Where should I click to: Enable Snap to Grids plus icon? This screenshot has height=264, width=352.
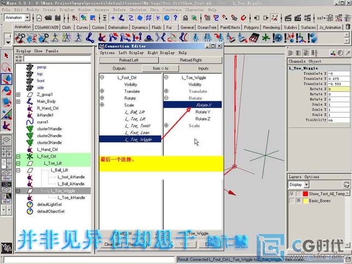[x=113, y=18]
